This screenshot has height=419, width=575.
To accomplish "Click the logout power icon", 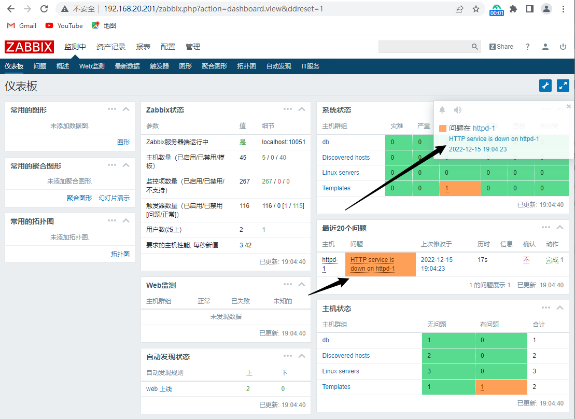I will (x=563, y=47).
